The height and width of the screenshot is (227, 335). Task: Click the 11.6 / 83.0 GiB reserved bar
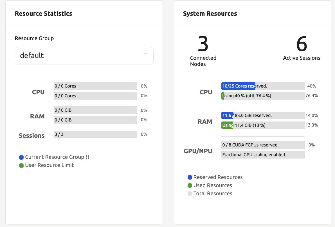[263, 115]
